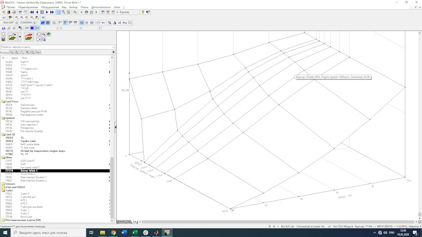Click the delta difference display icon

[115, 23]
